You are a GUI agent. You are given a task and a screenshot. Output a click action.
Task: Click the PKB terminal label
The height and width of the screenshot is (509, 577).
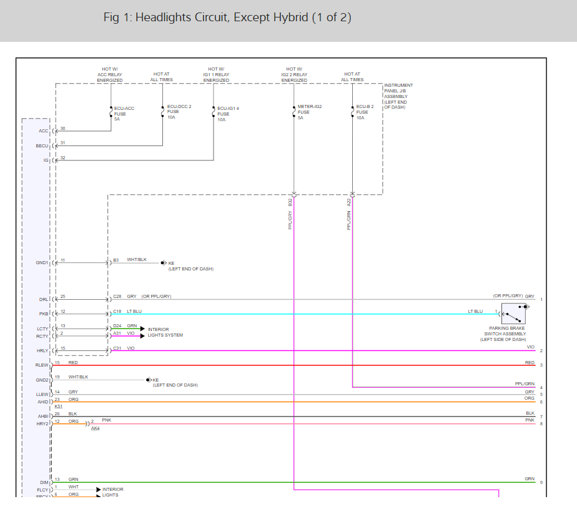click(x=44, y=314)
